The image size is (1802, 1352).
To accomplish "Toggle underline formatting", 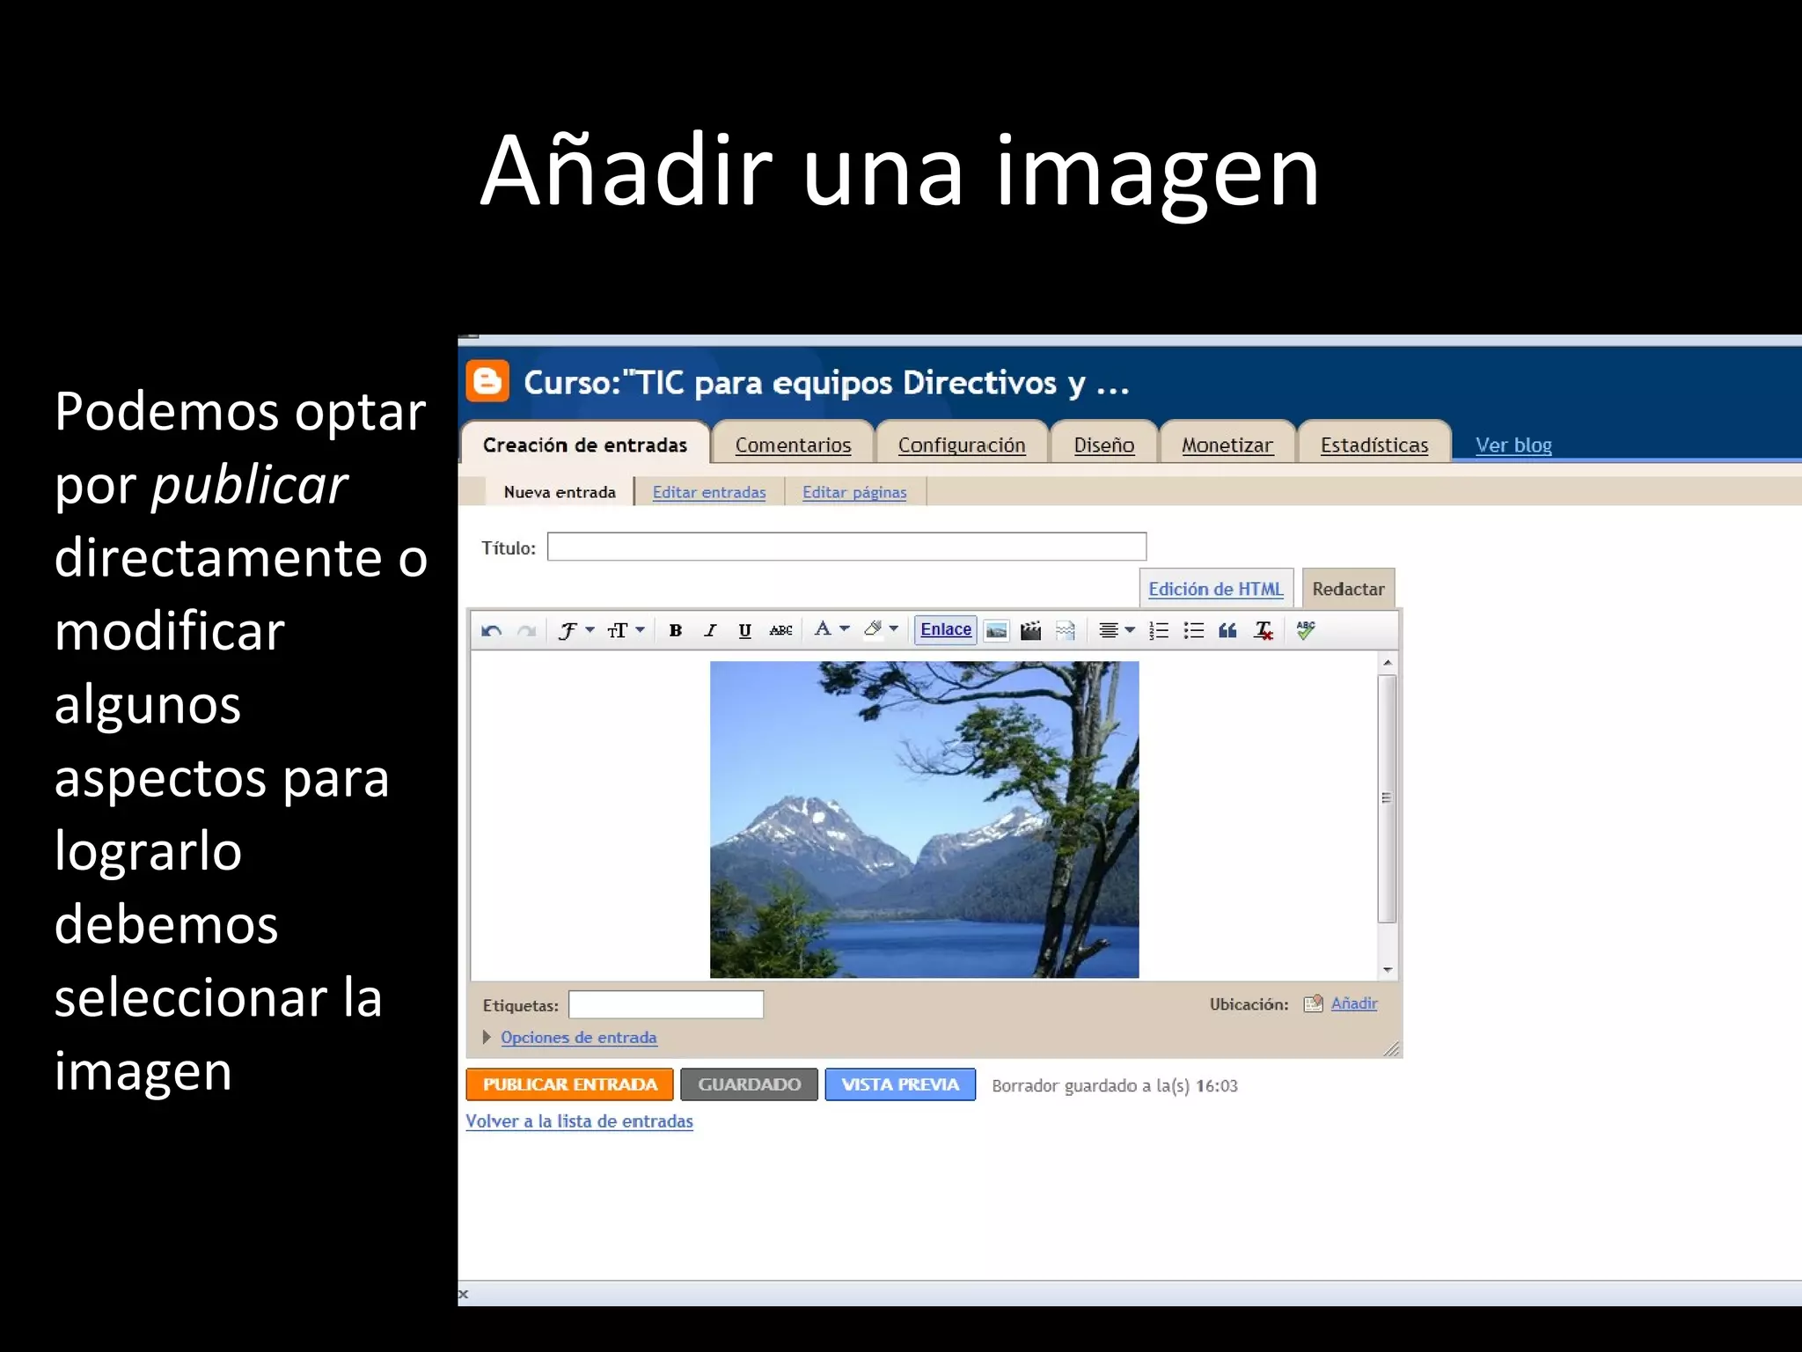I will tap(744, 630).
